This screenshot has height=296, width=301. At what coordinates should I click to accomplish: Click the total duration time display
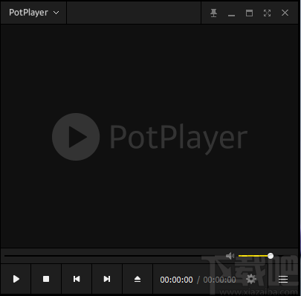(219, 280)
